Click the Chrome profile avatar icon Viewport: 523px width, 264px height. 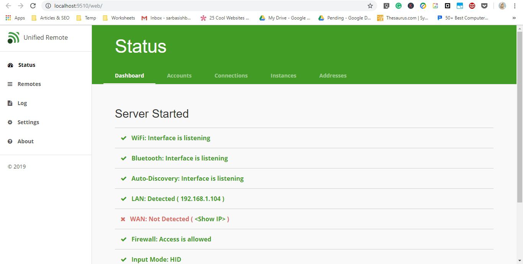[502, 6]
